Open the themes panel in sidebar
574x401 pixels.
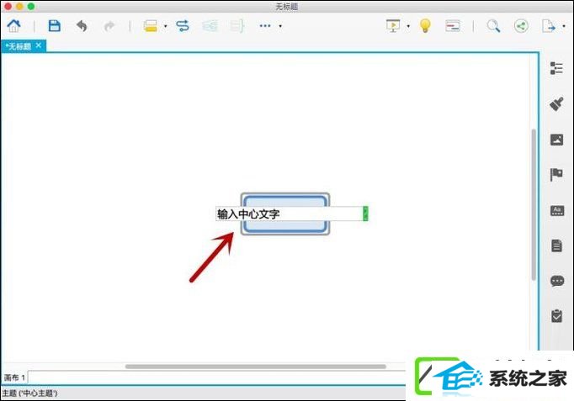point(557,210)
